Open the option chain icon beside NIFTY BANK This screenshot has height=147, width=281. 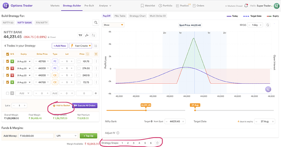click(93, 35)
